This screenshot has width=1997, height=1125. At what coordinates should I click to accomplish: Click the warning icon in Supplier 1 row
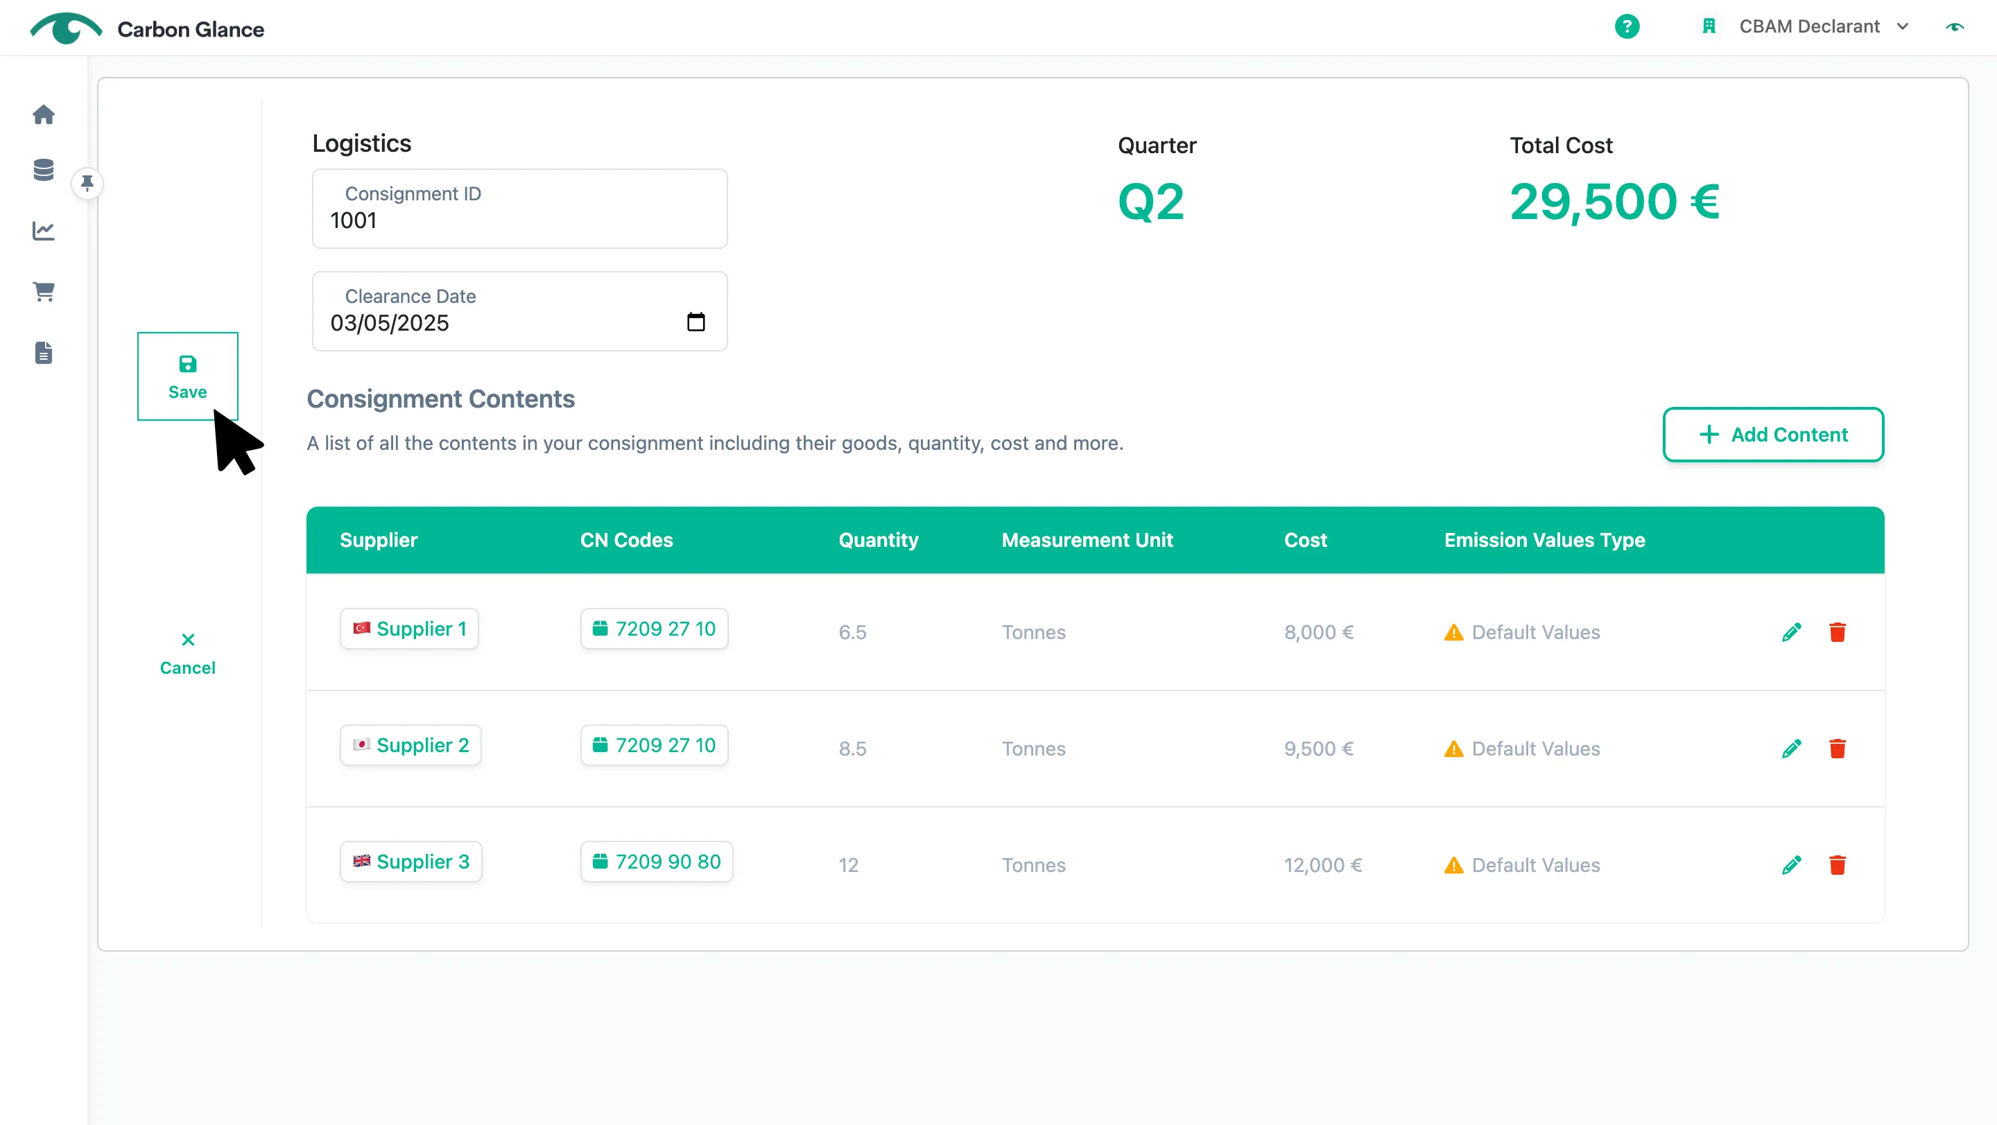1453,632
